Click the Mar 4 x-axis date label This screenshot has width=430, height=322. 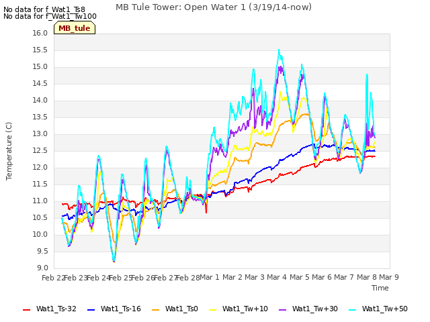coord(277,277)
